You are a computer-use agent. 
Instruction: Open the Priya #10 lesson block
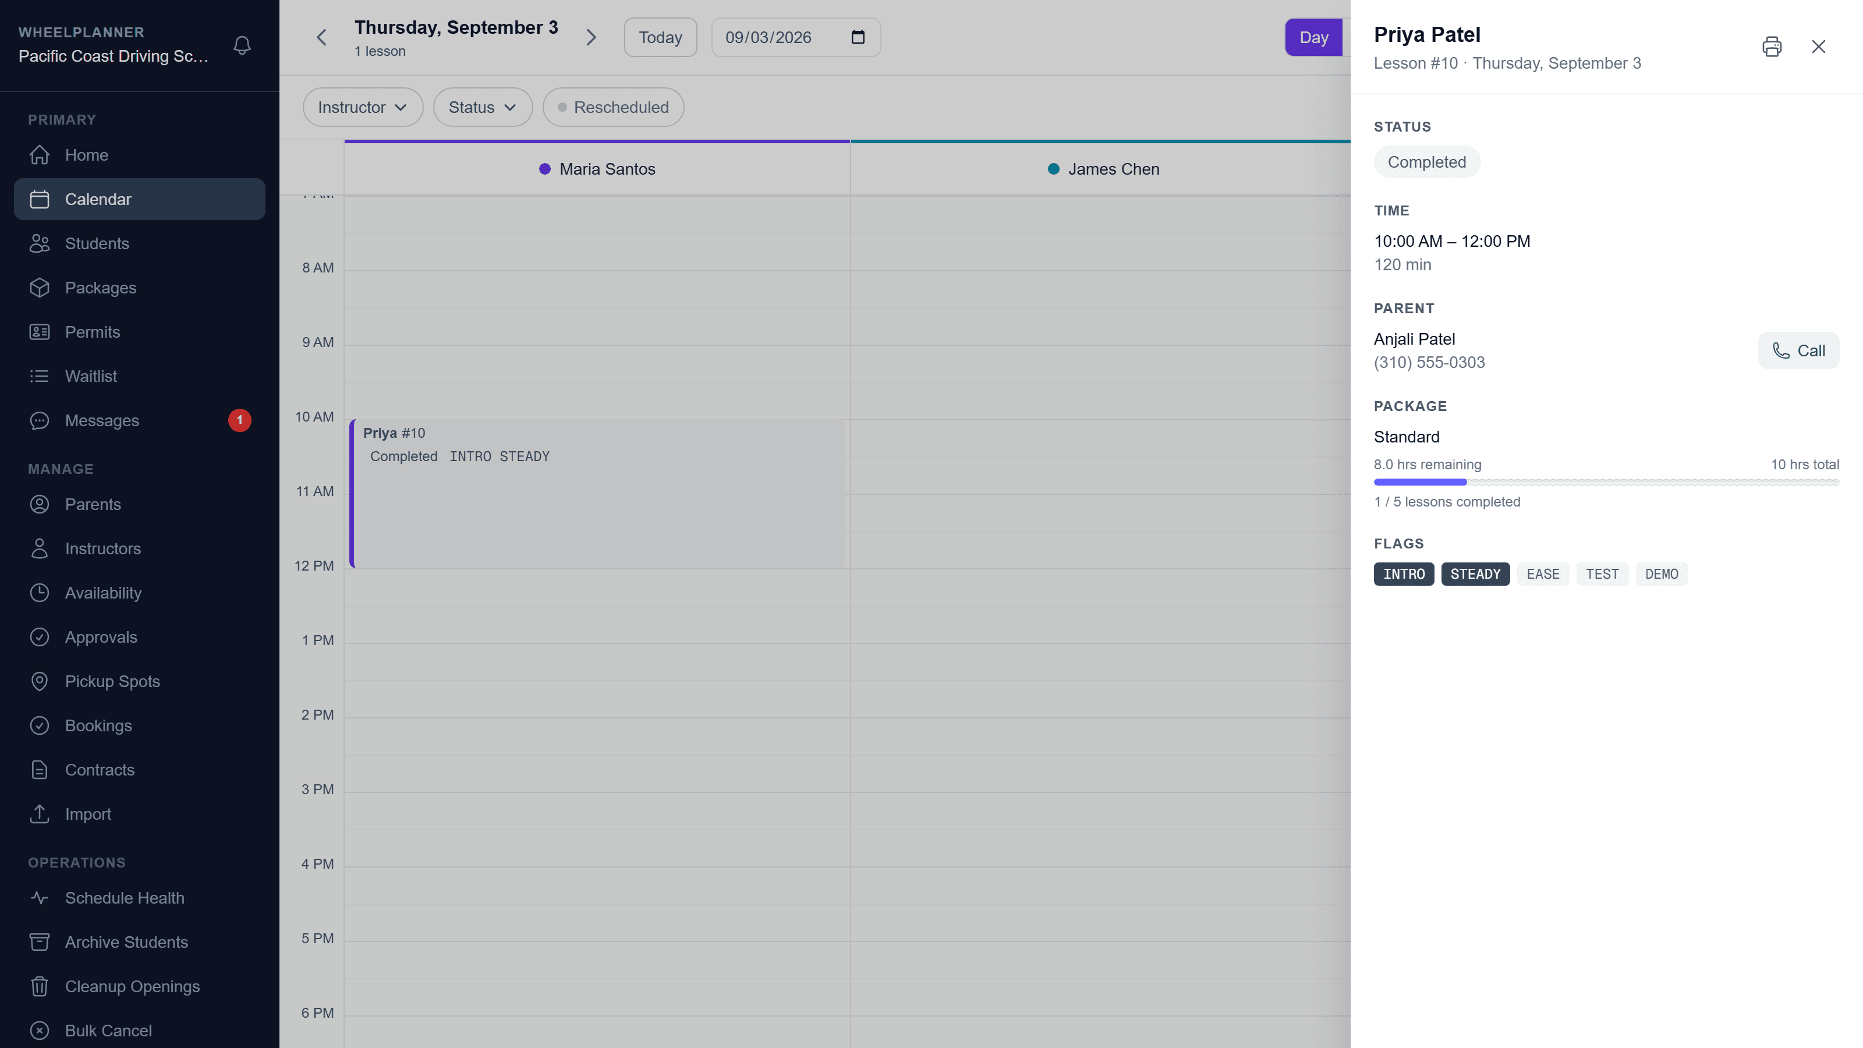tap(597, 494)
